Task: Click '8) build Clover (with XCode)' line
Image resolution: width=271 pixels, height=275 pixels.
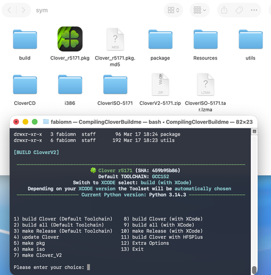Action: pyautogui.click(x=163, y=219)
